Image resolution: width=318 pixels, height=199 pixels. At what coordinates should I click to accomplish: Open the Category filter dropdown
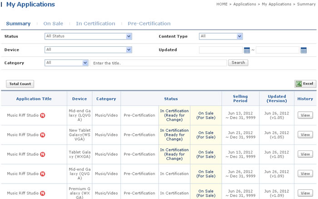[66, 63]
